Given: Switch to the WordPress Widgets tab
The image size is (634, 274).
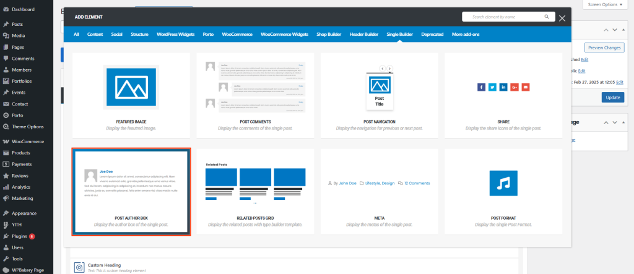Looking at the screenshot, I should (175, 35).
